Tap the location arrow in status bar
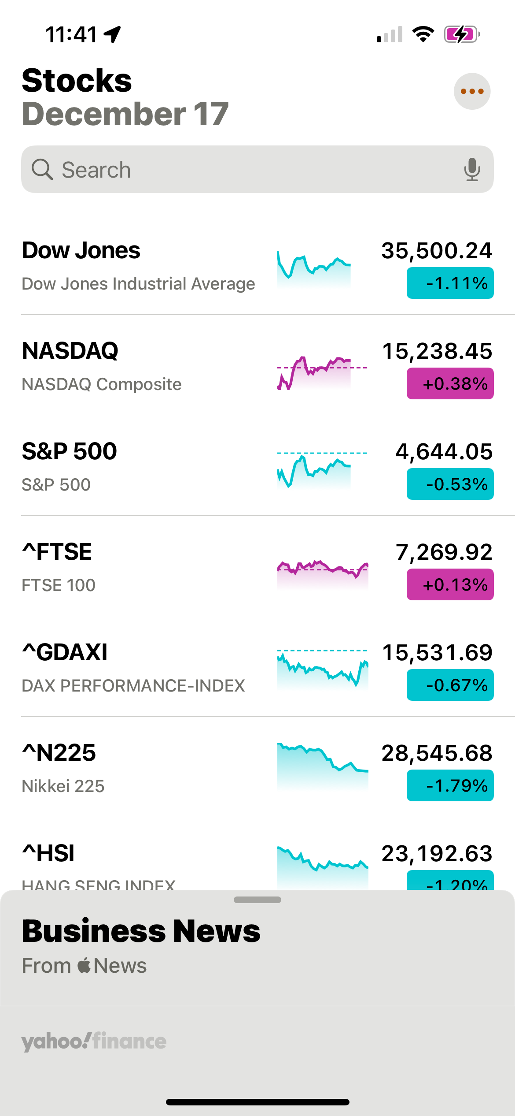This screenshot has height=1116, width=515. pos(113,34)
